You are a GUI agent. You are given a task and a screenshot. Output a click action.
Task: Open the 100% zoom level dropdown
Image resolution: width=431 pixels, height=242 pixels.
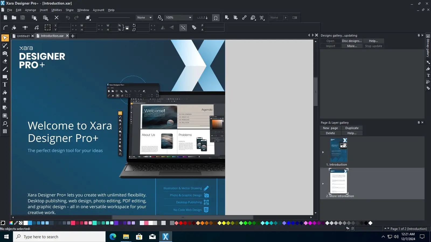[179, 18]
